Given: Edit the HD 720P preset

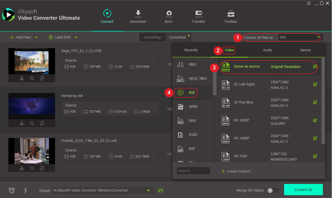Looking at the screenshot, I should pos(315,156).
